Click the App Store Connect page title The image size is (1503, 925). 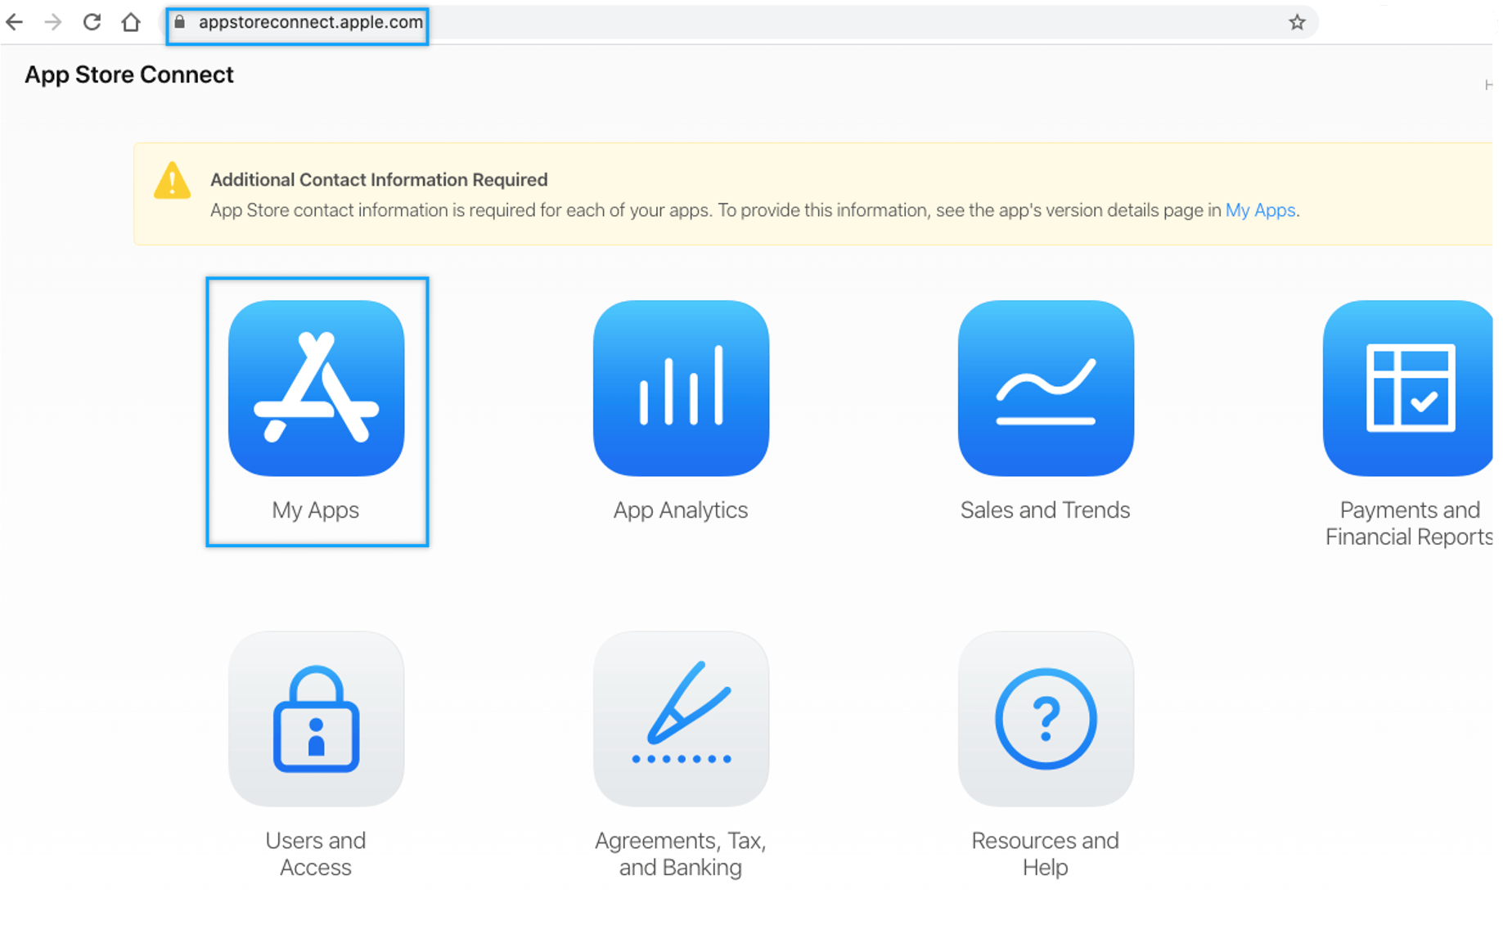(129, 74)
